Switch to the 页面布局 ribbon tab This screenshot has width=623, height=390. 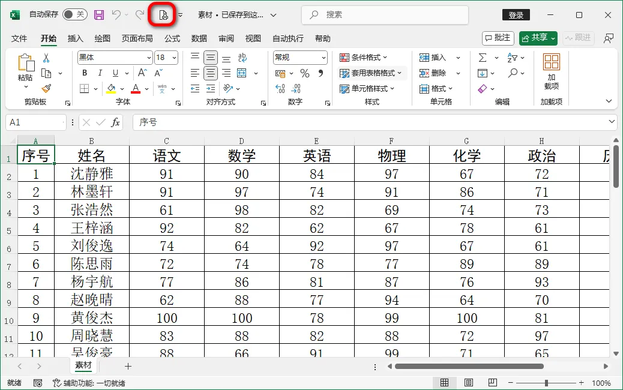tap(137, 38)
